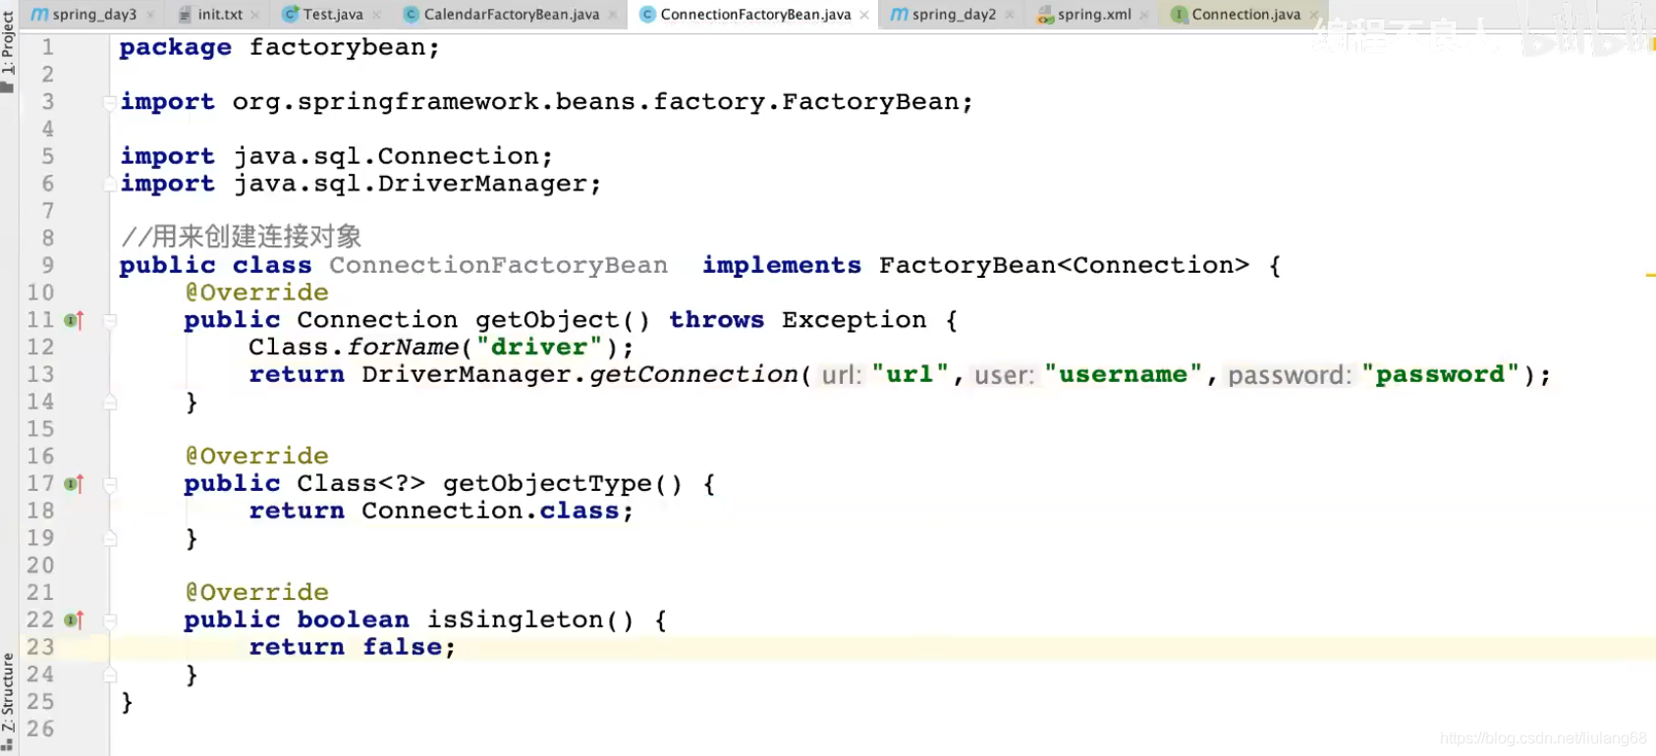Click the Chinese comment on line 8
Image resolution: width=1656 pixels, height=756 pixels.
pyautogui.click(x=241, y=237)
